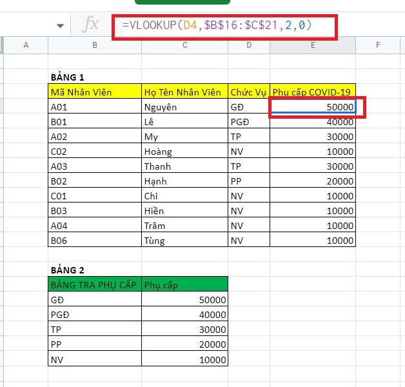Select column B header
The width and height of the screenshot is (405, 387).
coord(95,45)
